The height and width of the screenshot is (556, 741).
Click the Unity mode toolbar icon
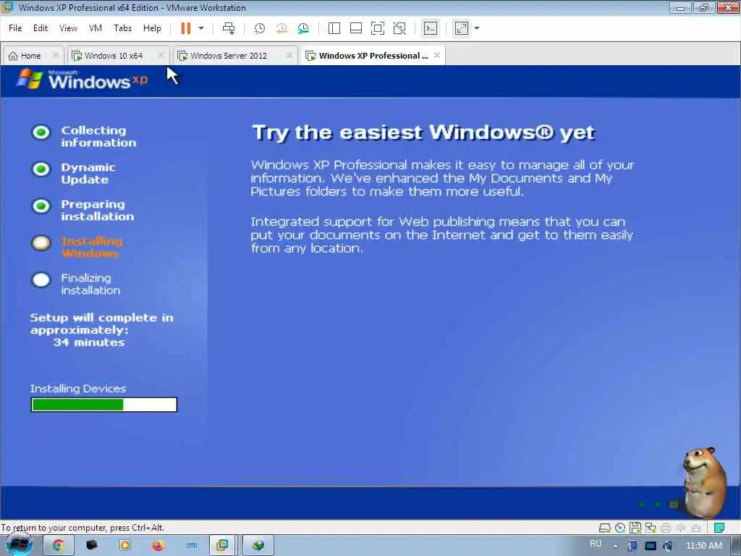[x=399, y=28]
